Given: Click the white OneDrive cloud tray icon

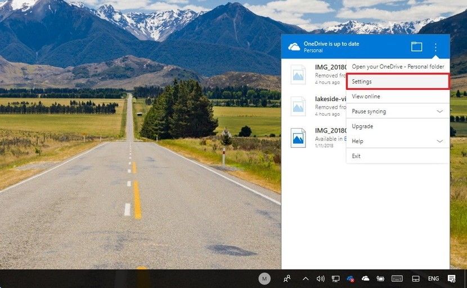Looking at the screenshot, I should point(366,278).
